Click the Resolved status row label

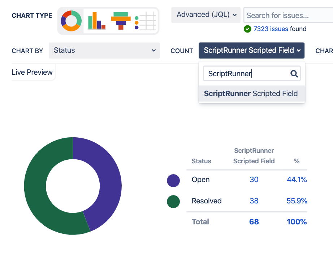click(207, 201)
